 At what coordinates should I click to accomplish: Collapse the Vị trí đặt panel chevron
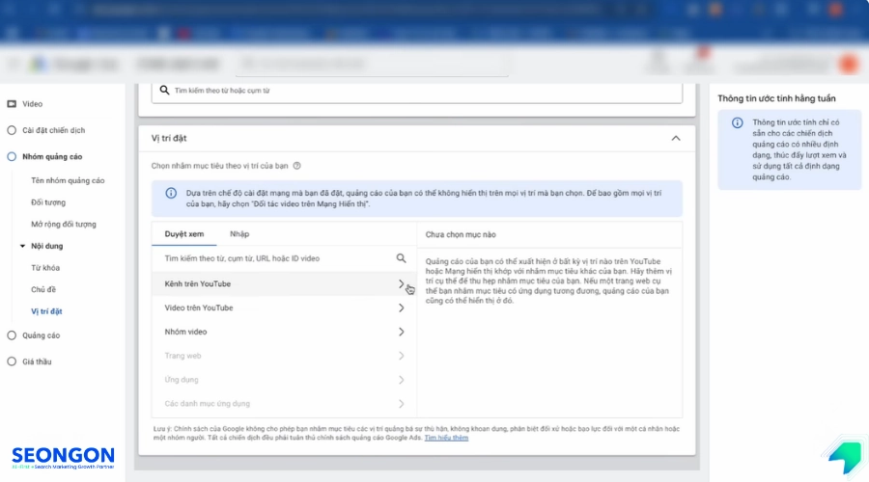click(676, 139)
